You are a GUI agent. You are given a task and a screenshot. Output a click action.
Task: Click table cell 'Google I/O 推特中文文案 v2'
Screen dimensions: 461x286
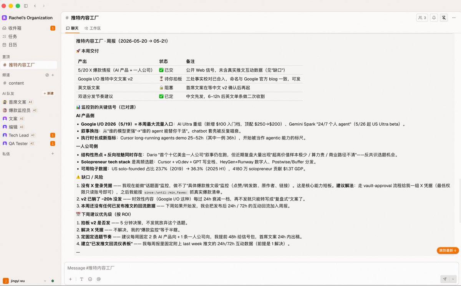105,79
